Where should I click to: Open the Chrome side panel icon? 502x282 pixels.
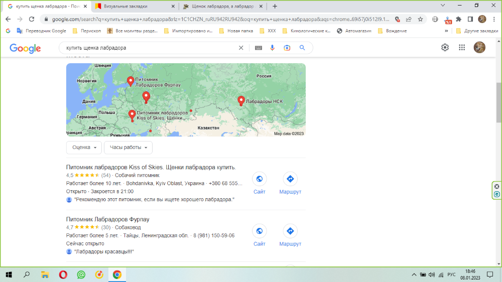pyautogui.click(x=470, y=19)
